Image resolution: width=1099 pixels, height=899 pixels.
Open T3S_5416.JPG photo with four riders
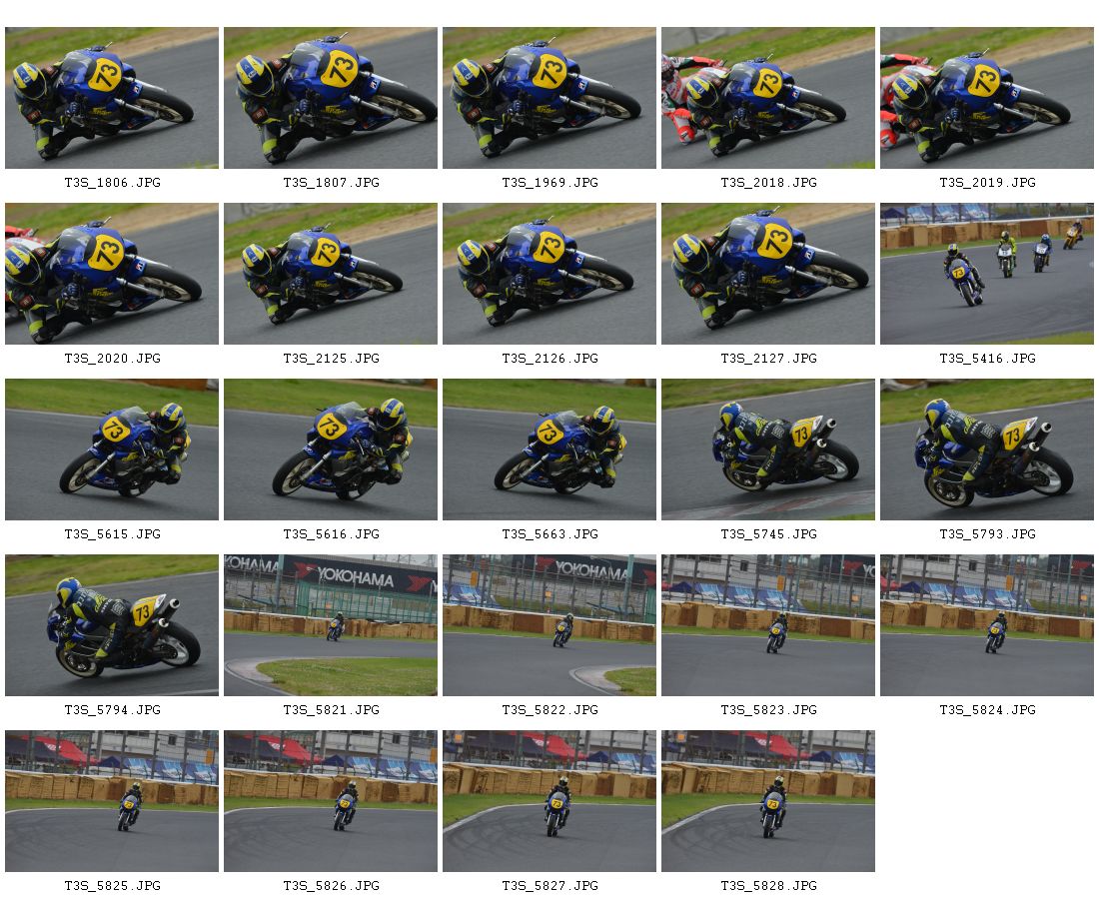pos(987,274)
